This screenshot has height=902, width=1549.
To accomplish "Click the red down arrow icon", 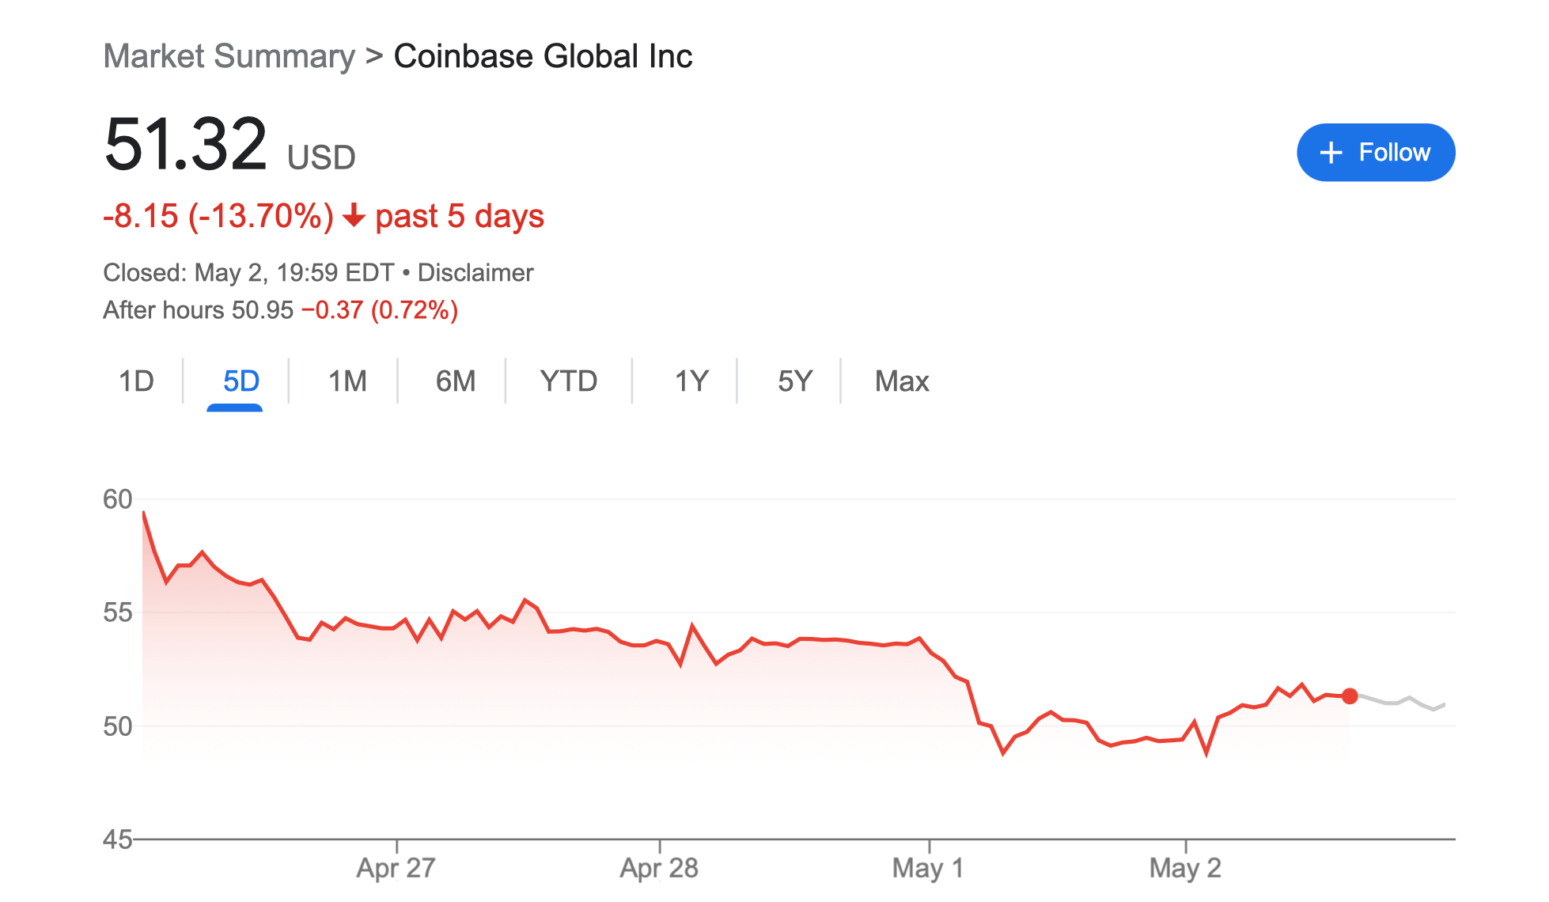I will (354, 215).
